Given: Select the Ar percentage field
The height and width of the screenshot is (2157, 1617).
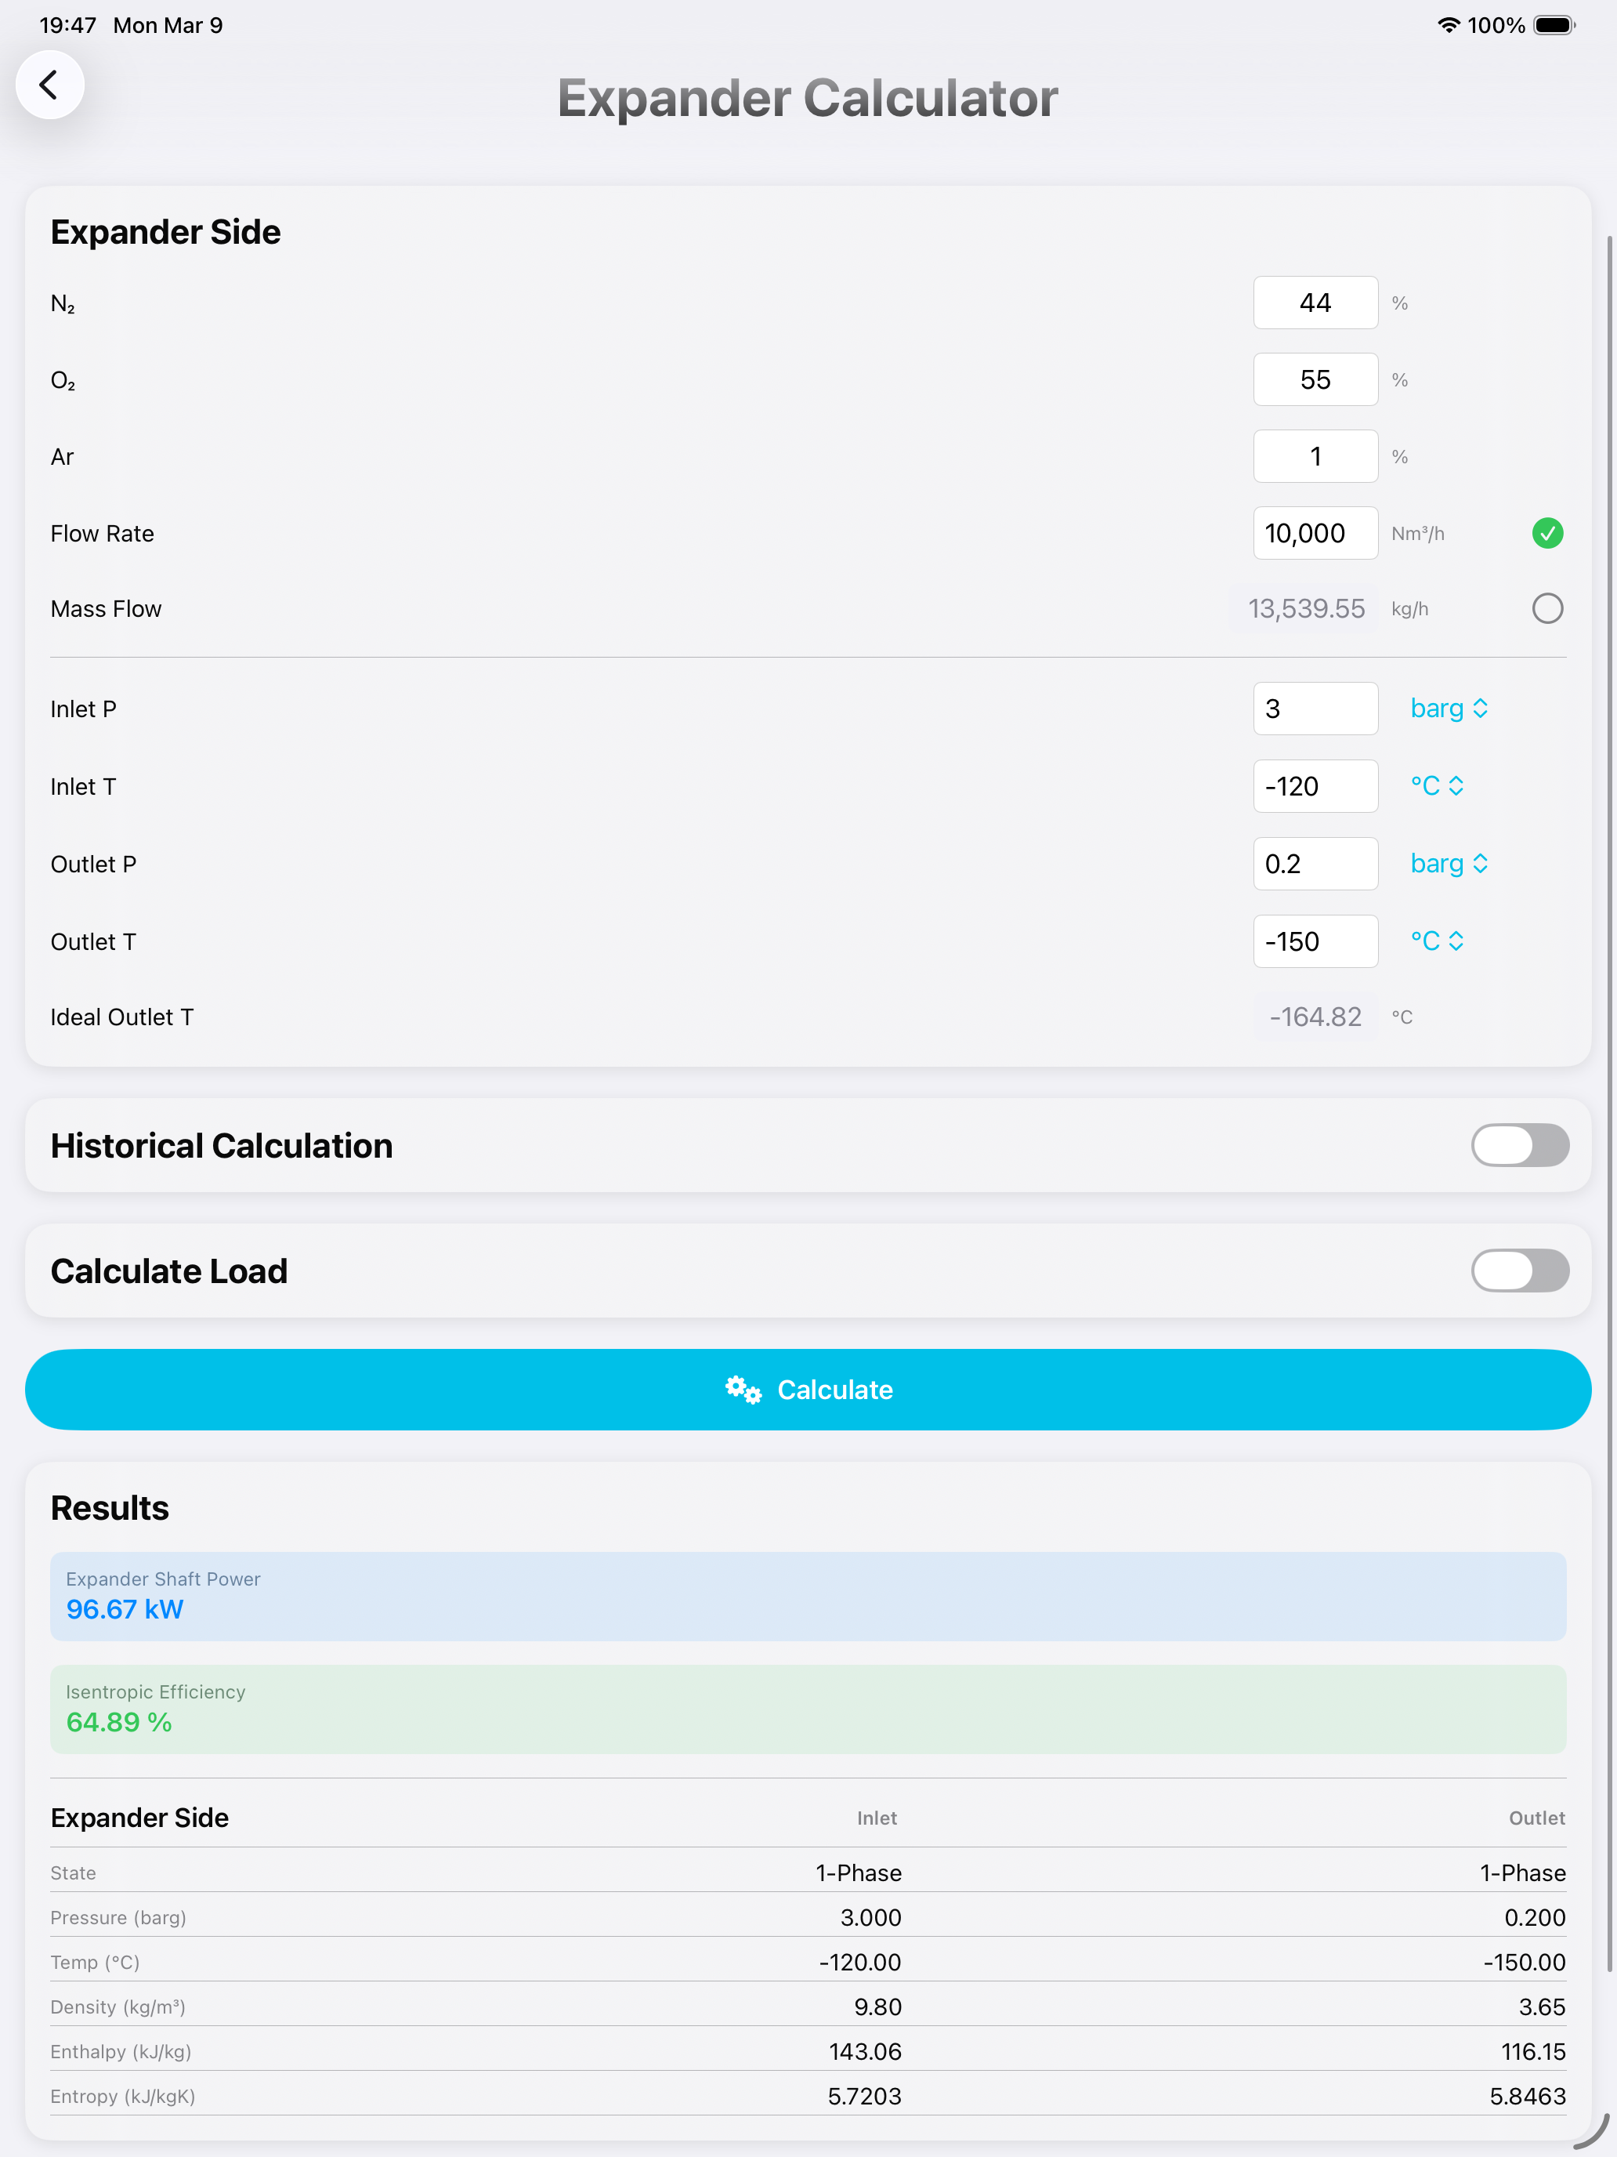Looking at the screenshot, I should [x=1315, y=456].
